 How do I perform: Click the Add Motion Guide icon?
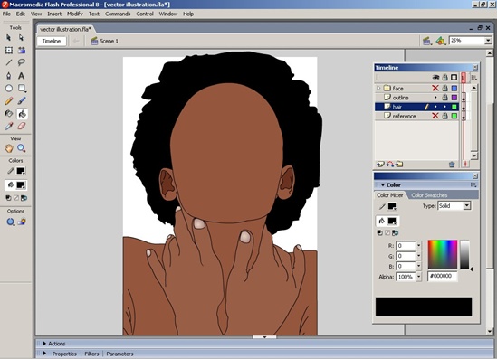click(x=390, y=164)
